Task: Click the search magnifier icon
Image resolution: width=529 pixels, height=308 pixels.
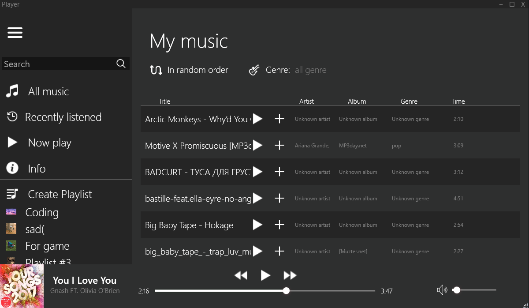Action: (120, 64)
